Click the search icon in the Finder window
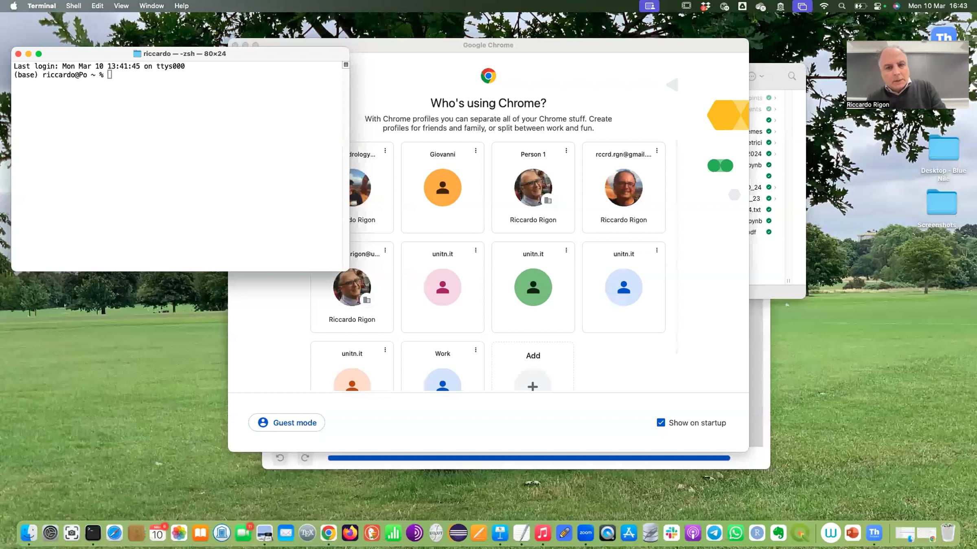 (x=792, y=76)
